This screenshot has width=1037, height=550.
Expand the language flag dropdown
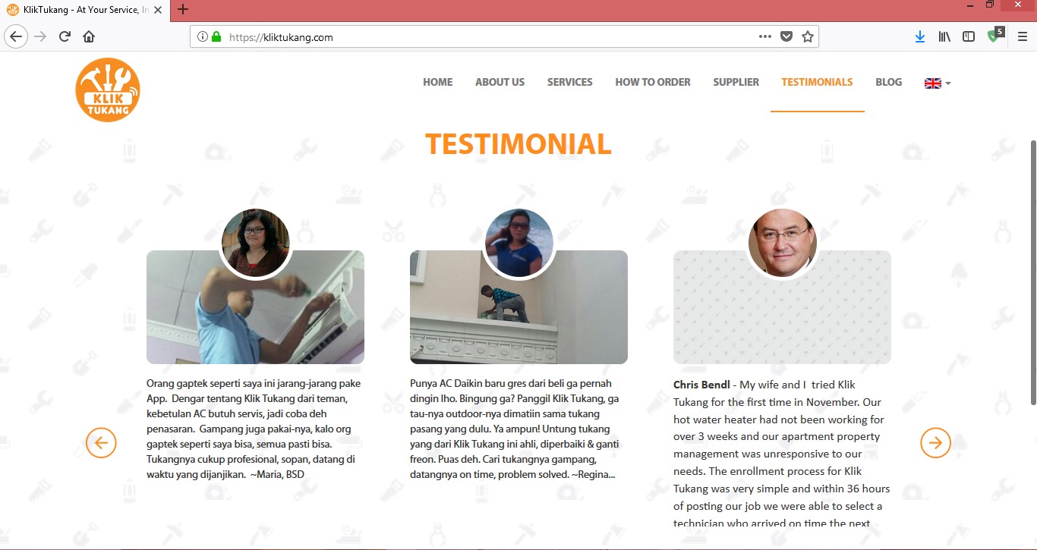938,83
